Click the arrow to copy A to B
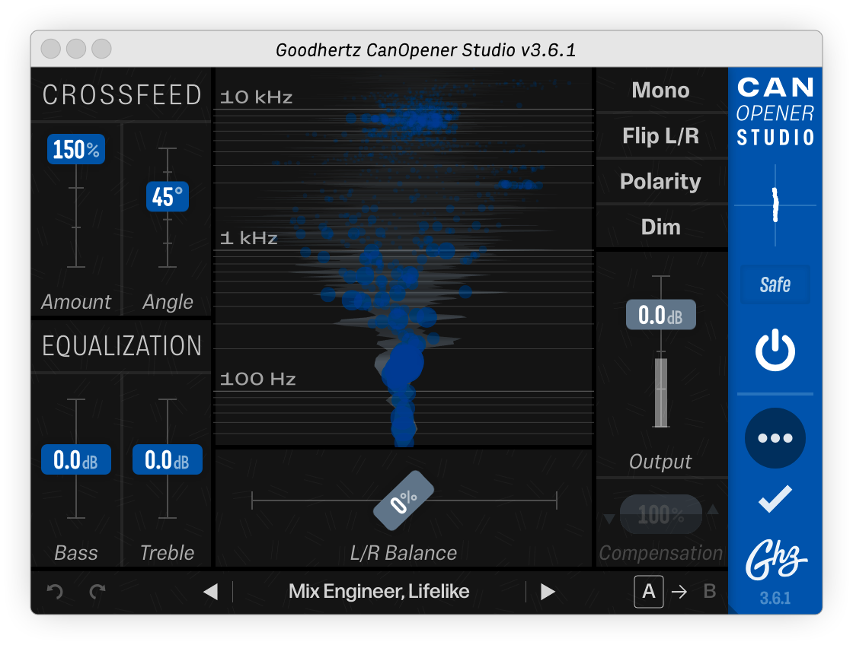This screenshot has width=853, height=645. [x=679, y=591]
